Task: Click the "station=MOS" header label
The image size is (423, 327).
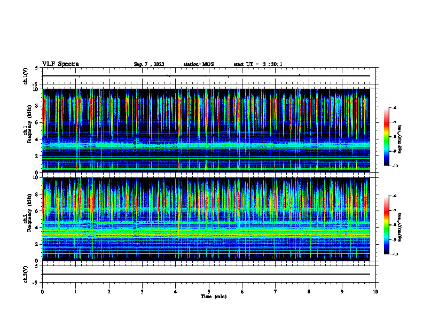Action: coord(199,64)
